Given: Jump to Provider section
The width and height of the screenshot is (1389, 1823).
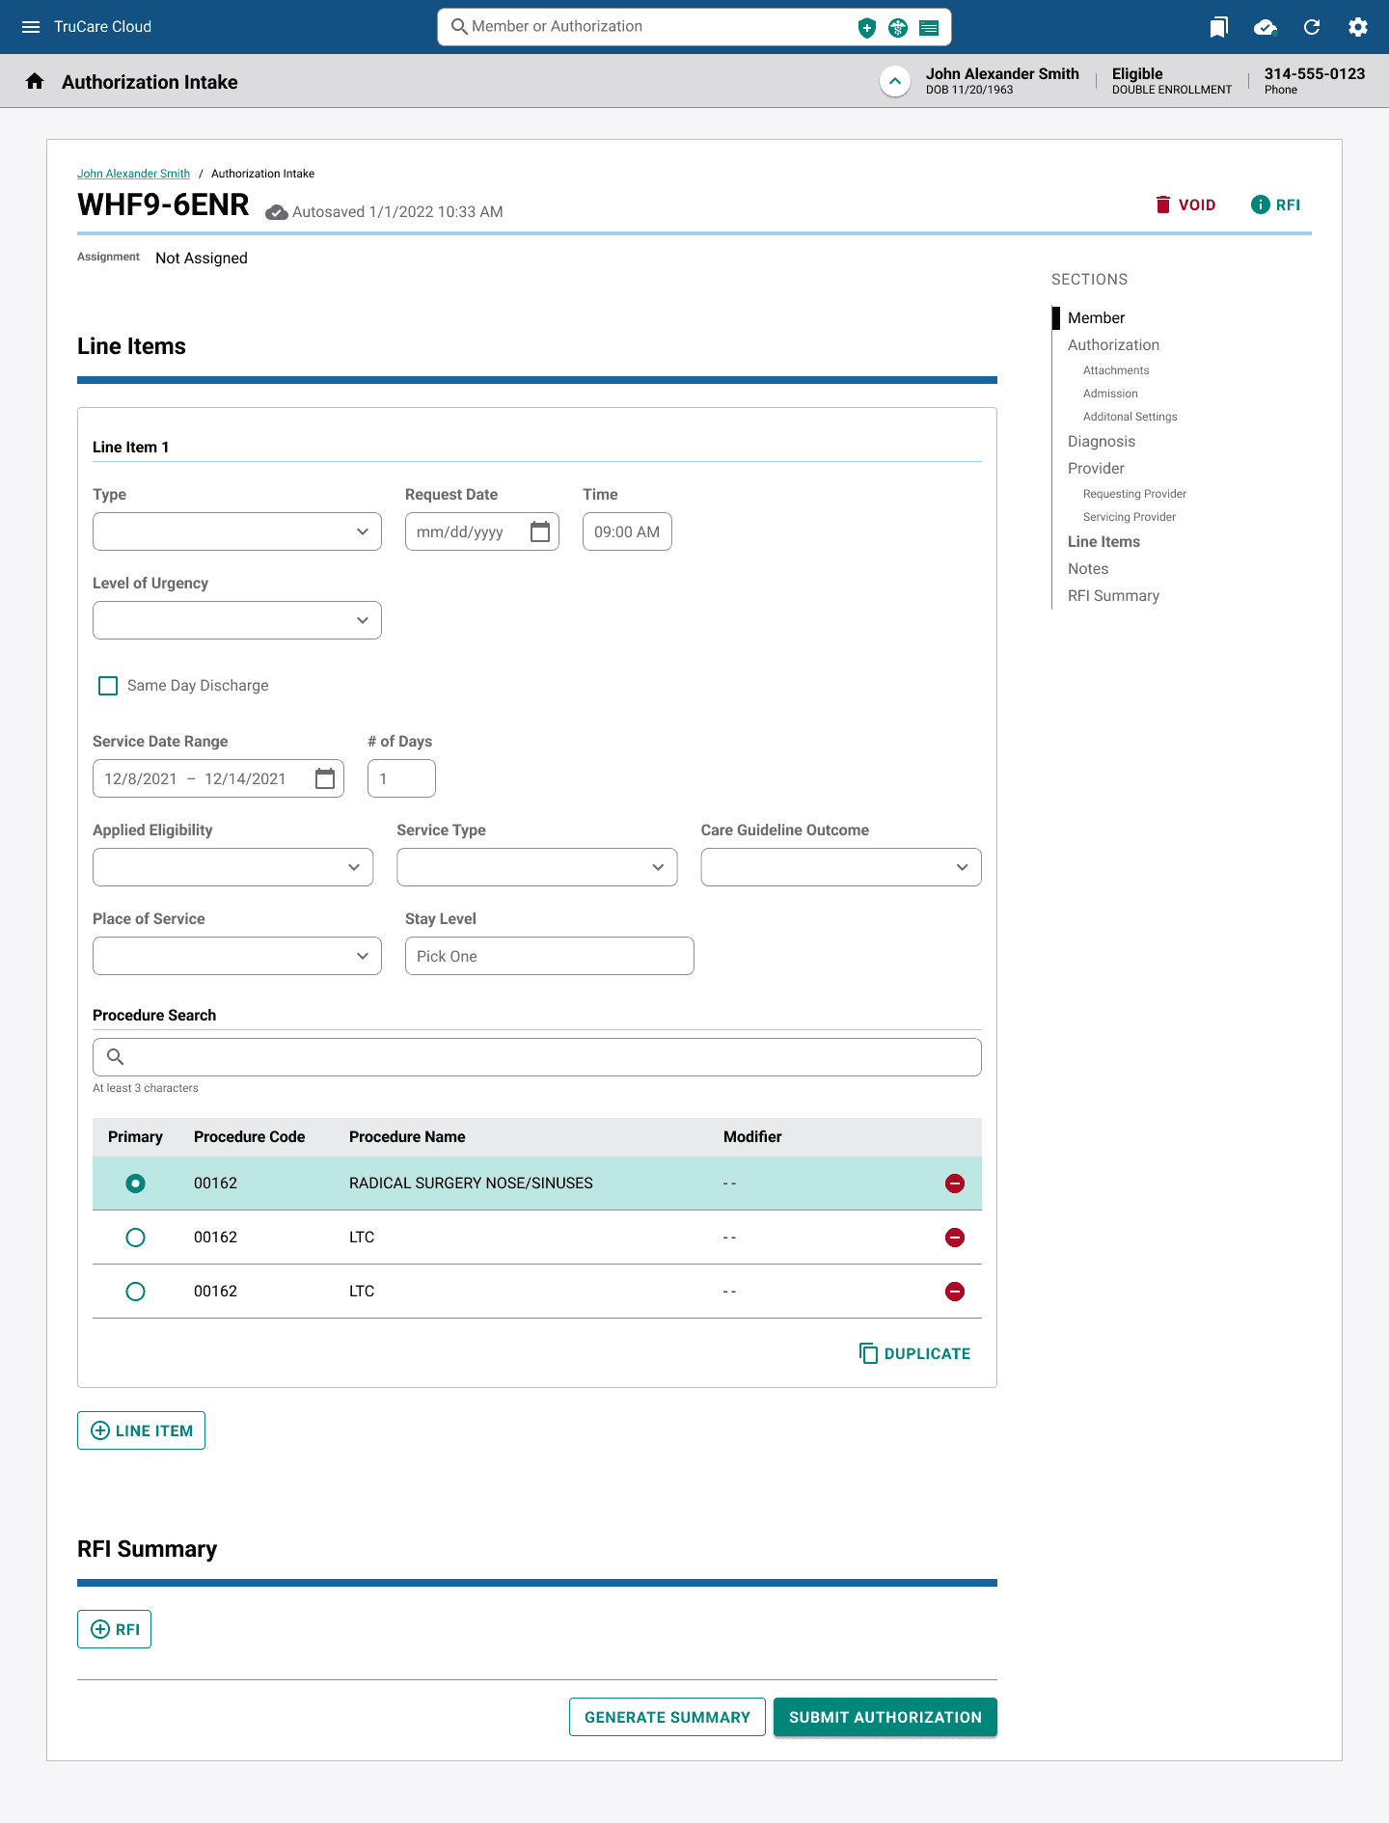Looking at the screenshot, I should pyautogui.click(x=1096, y=469).
